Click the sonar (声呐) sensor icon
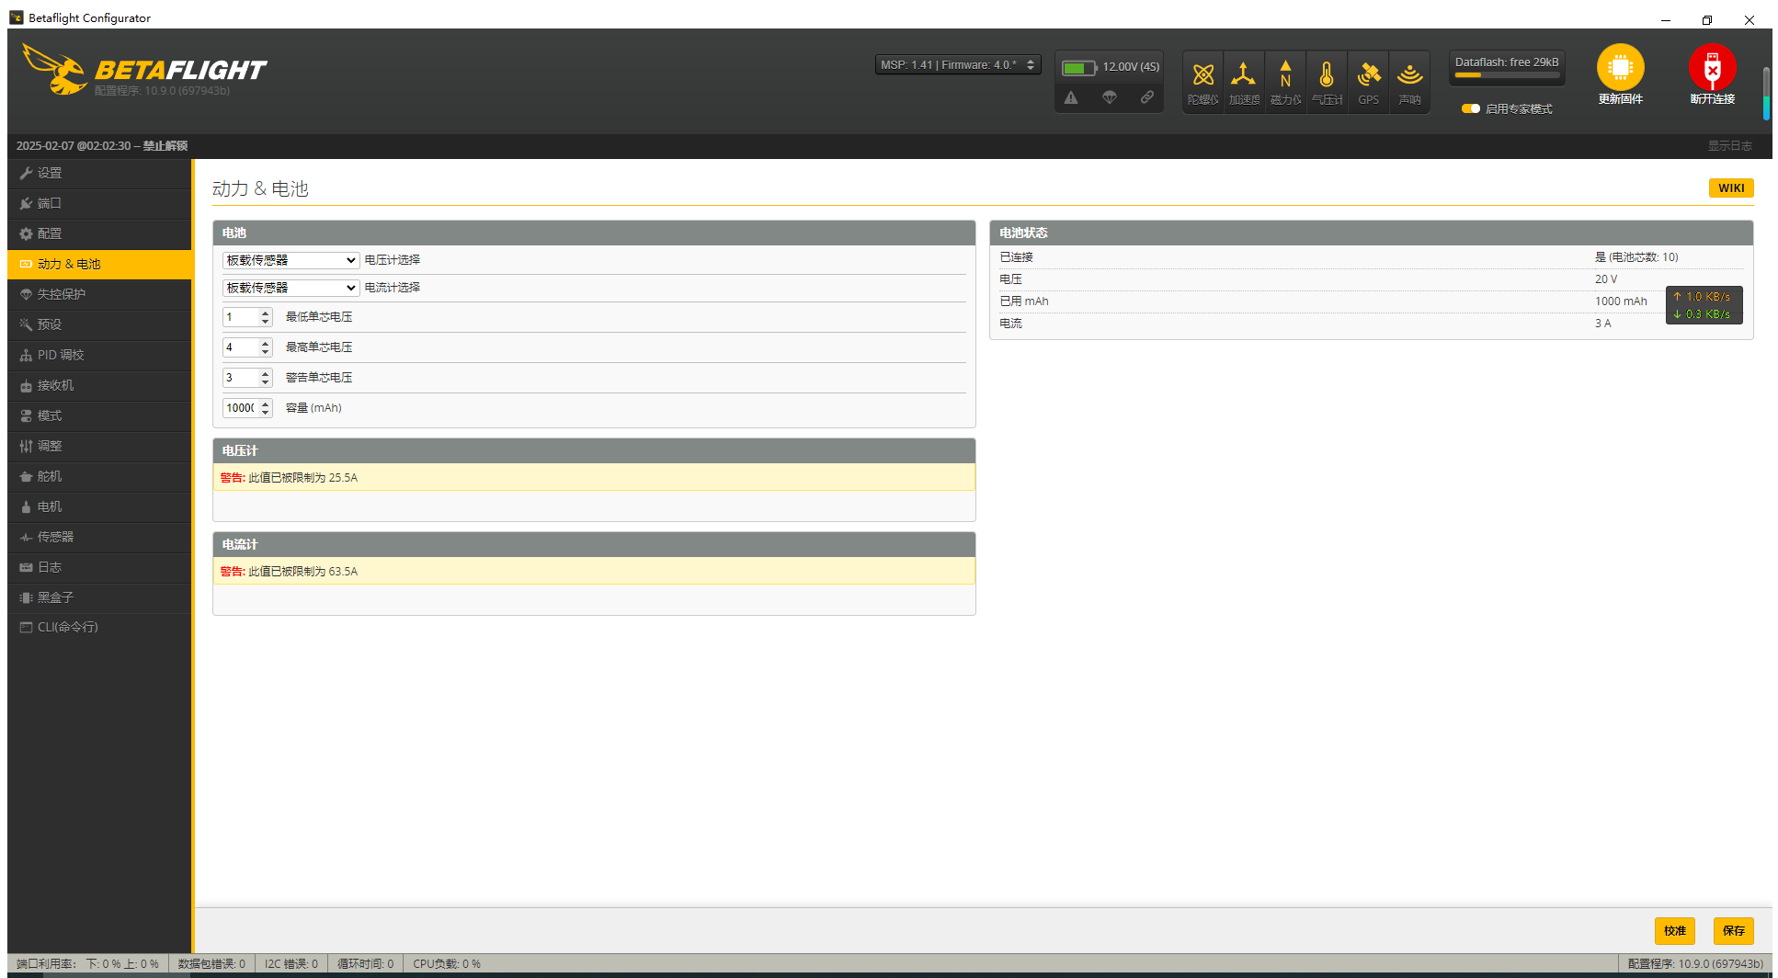 point(1409,82)
